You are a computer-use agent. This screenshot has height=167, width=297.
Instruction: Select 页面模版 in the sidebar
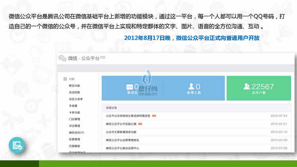point(74,146)
